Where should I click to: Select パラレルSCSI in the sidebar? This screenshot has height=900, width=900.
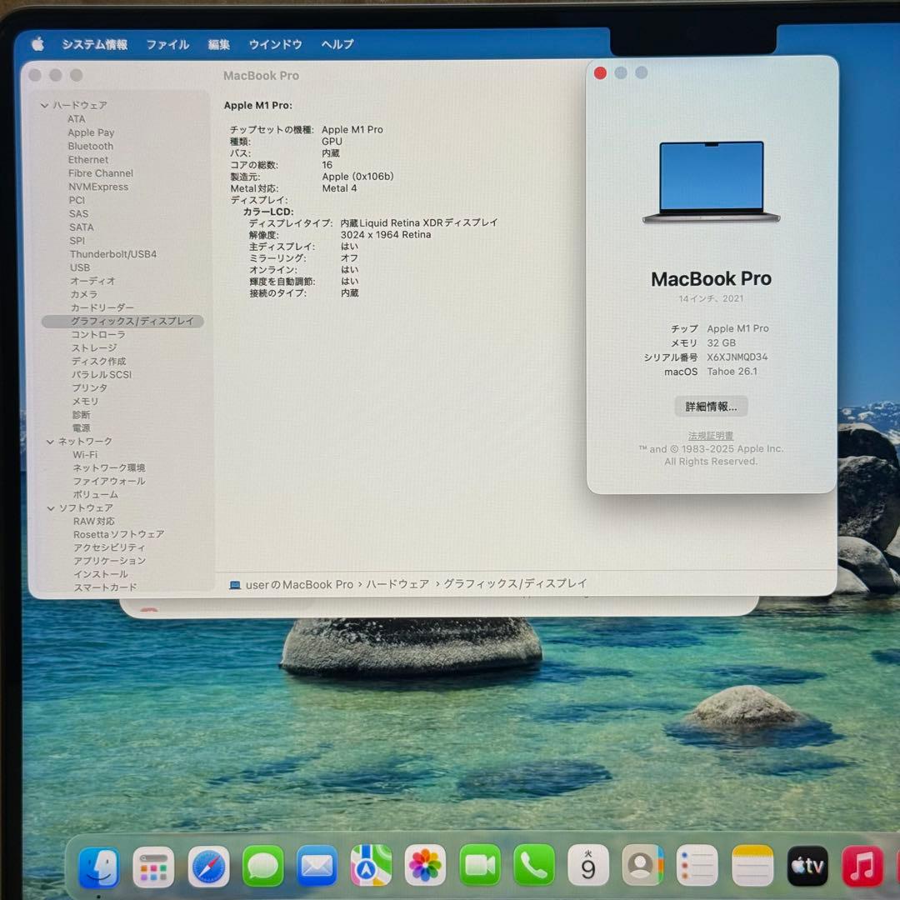(x=102, y=374)
